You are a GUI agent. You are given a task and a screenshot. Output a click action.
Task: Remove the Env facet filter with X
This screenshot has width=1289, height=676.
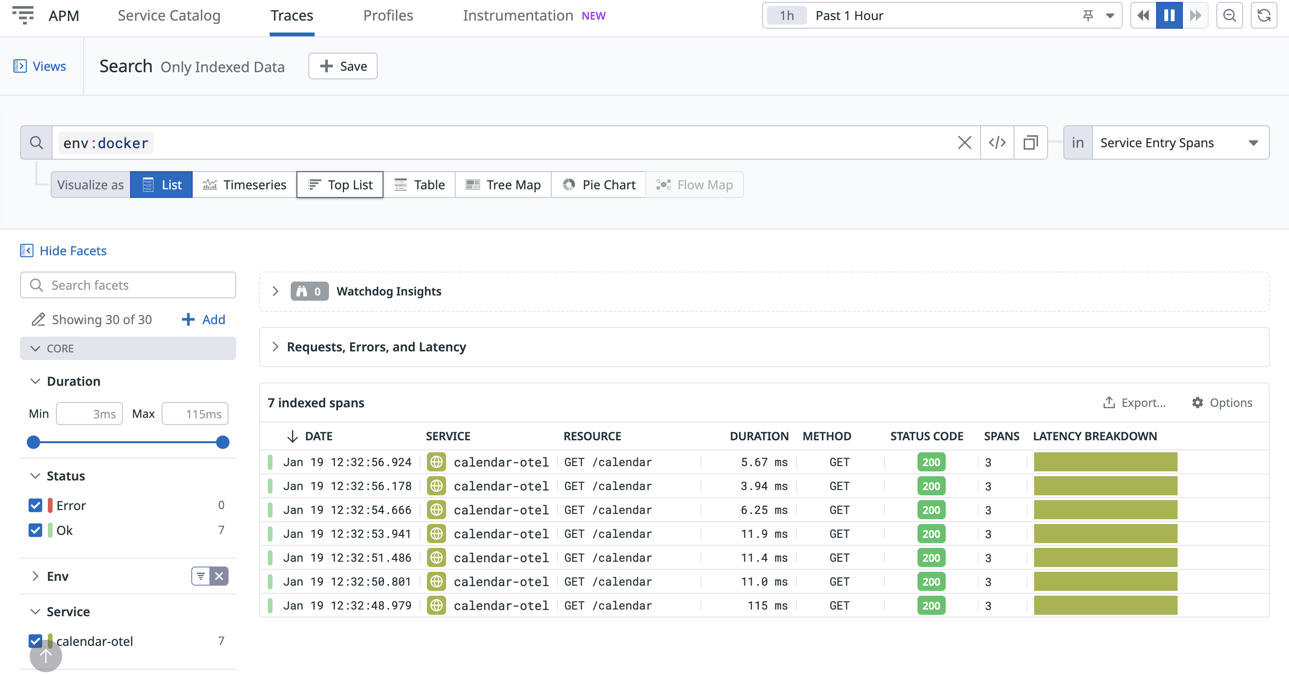(219, 576)
